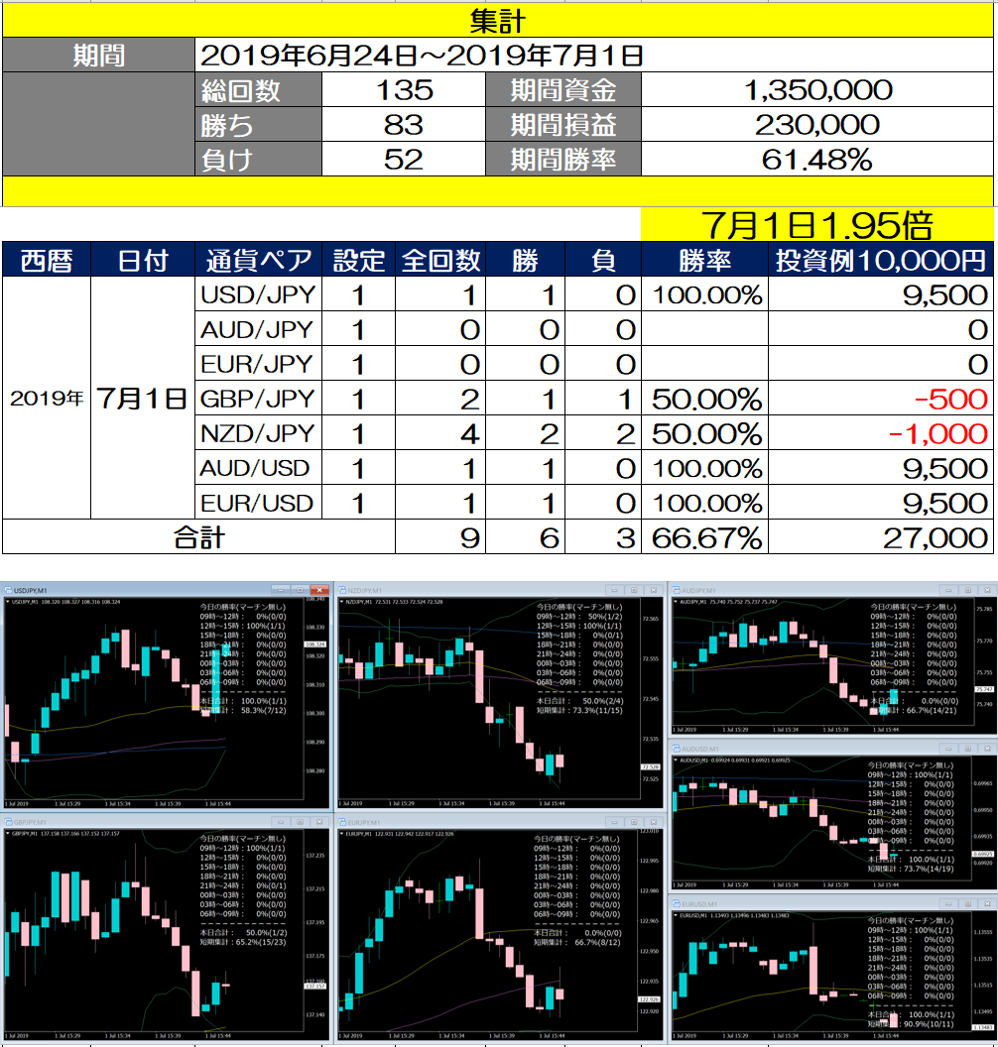The height and width of the screenshot is (1047, 998).
Task: Select the AUD/JPY currency pair cell
Action: coord(259,329)
